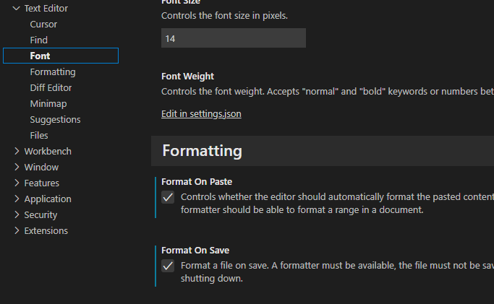Select the Workbench label in tree
This screenshot has width=494, height=304.
pos(48,151)
